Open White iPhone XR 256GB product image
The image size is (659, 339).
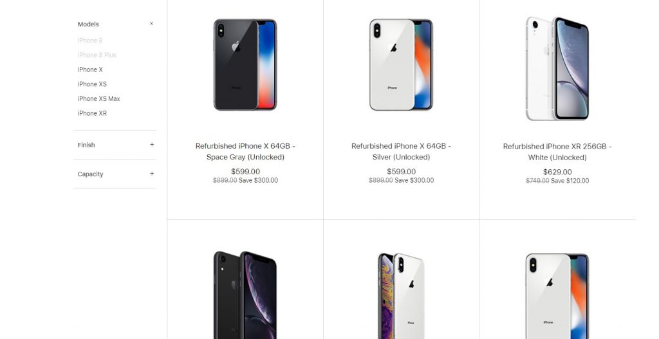click(557, 68)
